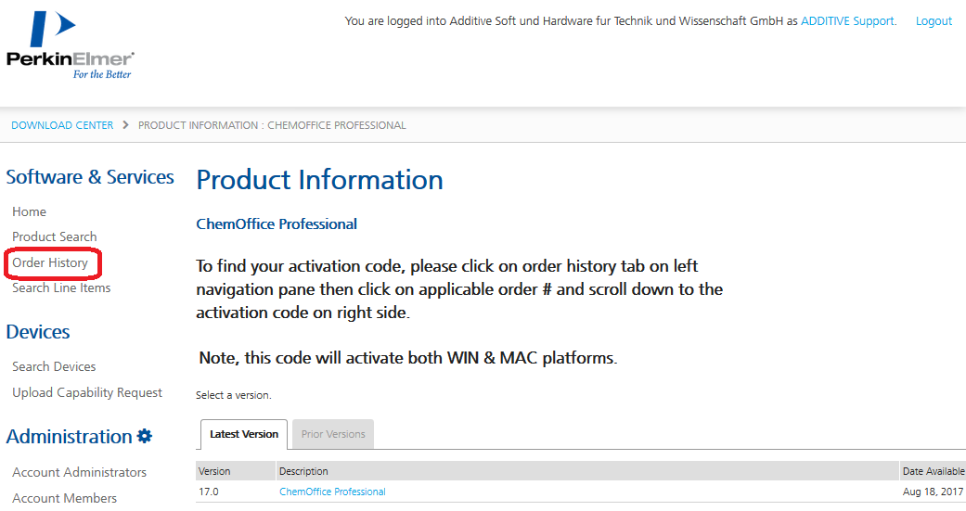
Task: Select the Latest Version tab
Action: [x=244, y=434]
